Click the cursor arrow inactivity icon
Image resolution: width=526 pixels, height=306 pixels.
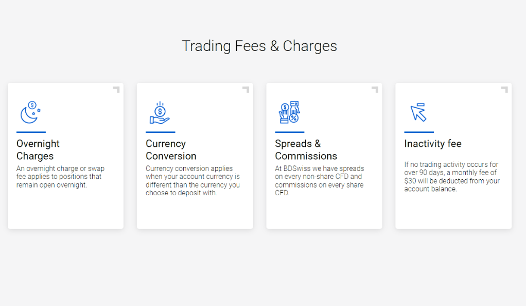point(418,112)
